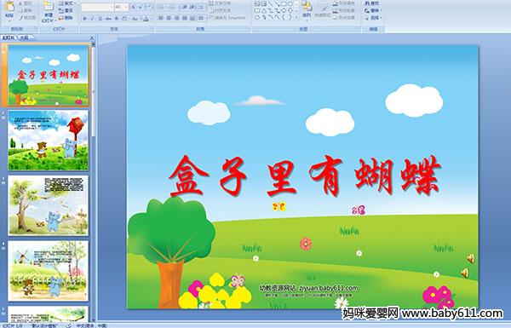Screen dimensions: 511x328
Task: Click the font color icon
Action: 146,19
